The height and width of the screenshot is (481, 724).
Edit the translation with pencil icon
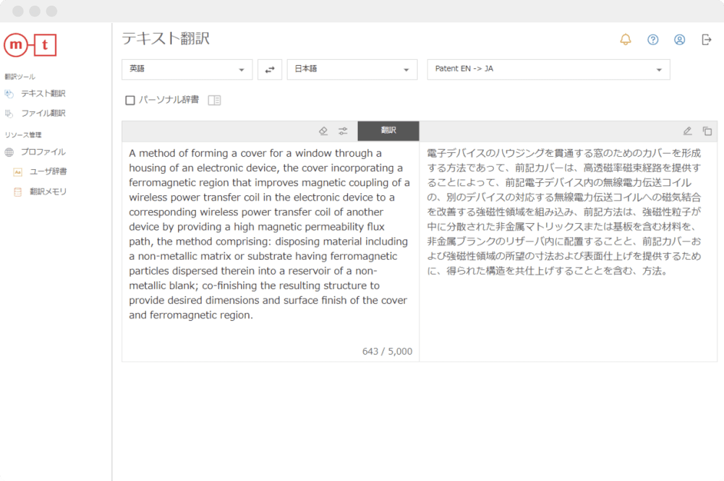pos(688,131)
